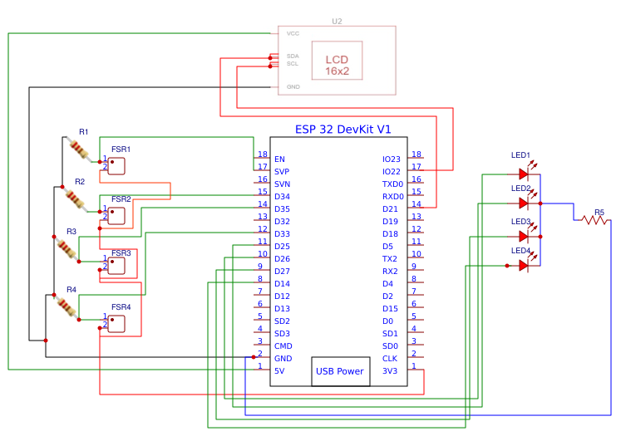Select the VCC pin label on LCD

(293, 33)
